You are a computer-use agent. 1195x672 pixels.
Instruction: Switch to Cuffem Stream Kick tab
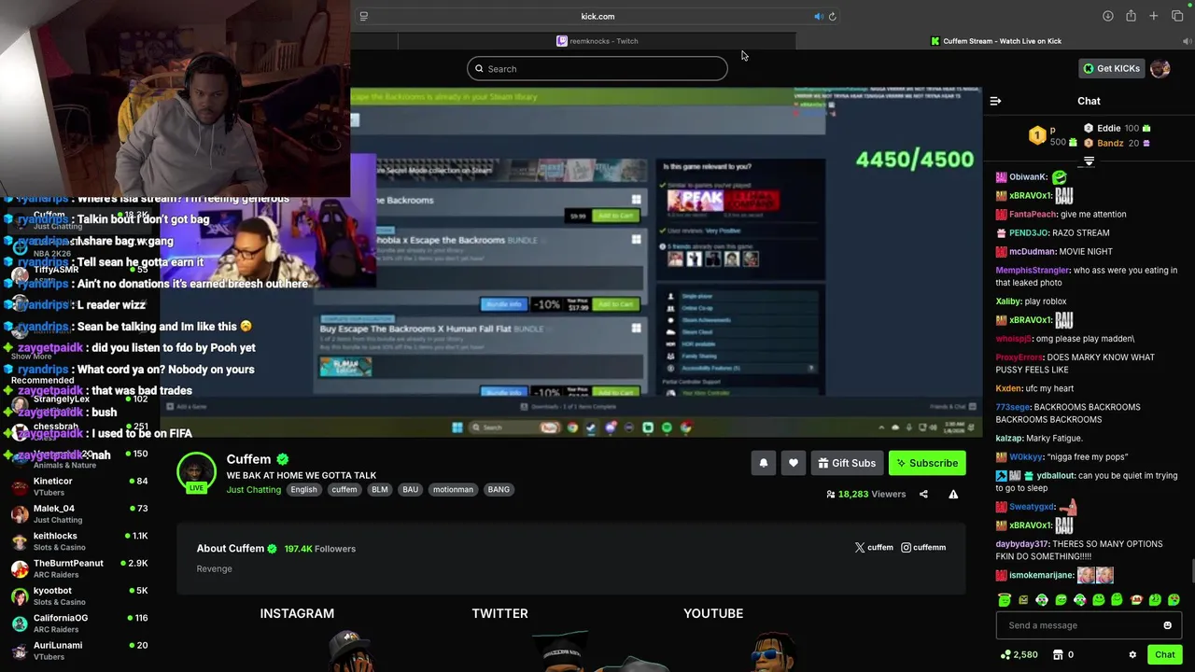(x=995, y=41)
